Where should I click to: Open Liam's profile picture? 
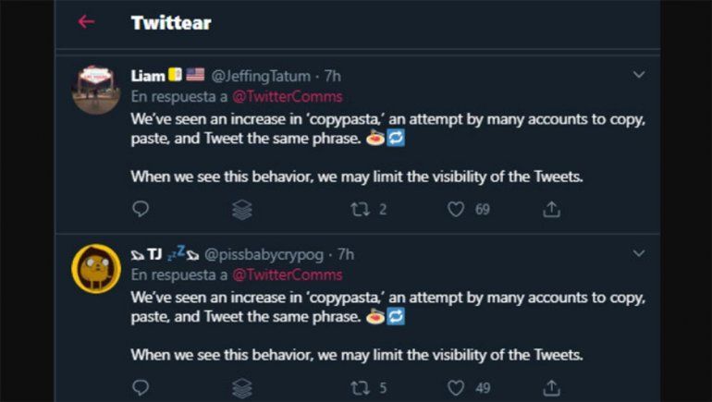(x=96, y=90)
